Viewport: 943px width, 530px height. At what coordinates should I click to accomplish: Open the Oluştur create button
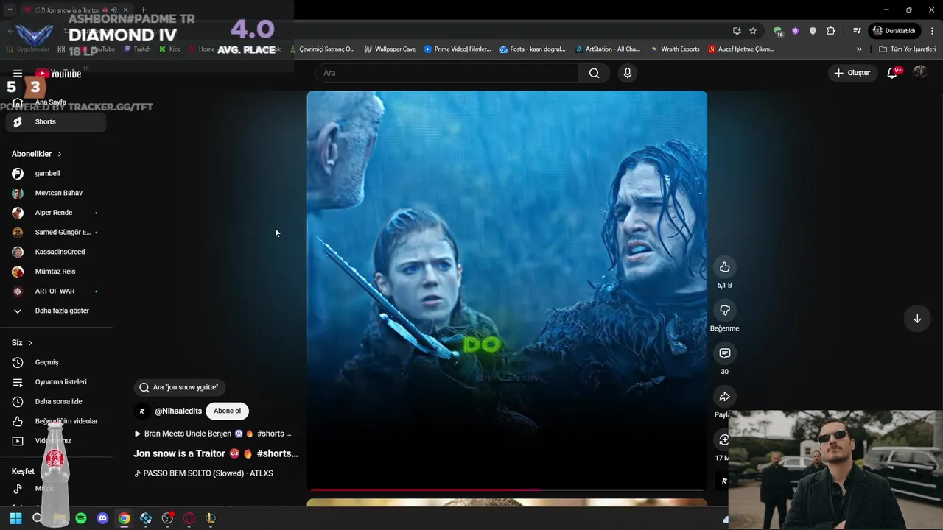(852, 73)
